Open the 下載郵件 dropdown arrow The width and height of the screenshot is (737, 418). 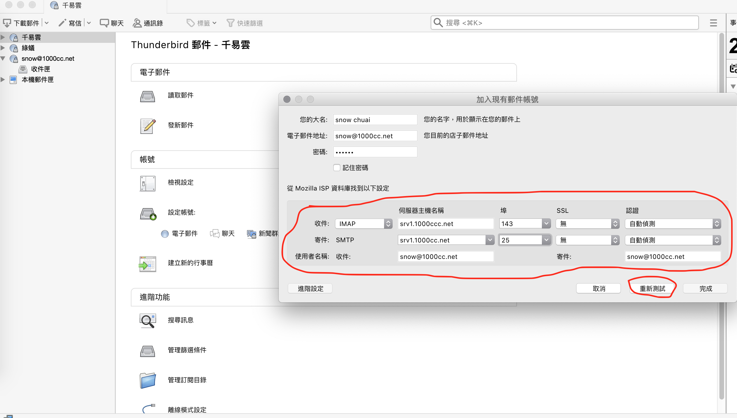click(x=46, y=23)
